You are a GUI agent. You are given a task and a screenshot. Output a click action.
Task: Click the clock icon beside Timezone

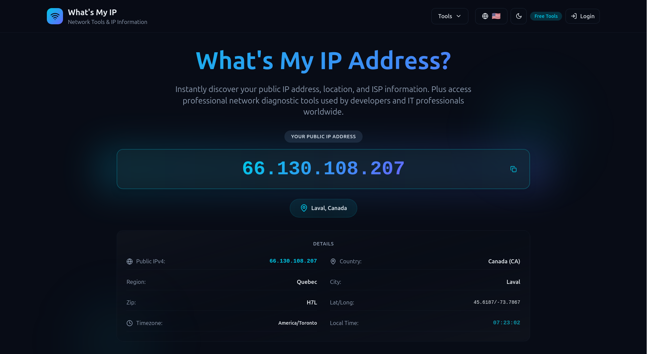tap(129, 323)
